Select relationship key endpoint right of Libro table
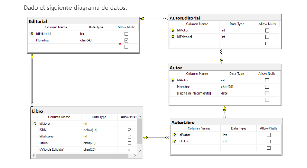Screen dimensions: 307x168 [146, 137]
